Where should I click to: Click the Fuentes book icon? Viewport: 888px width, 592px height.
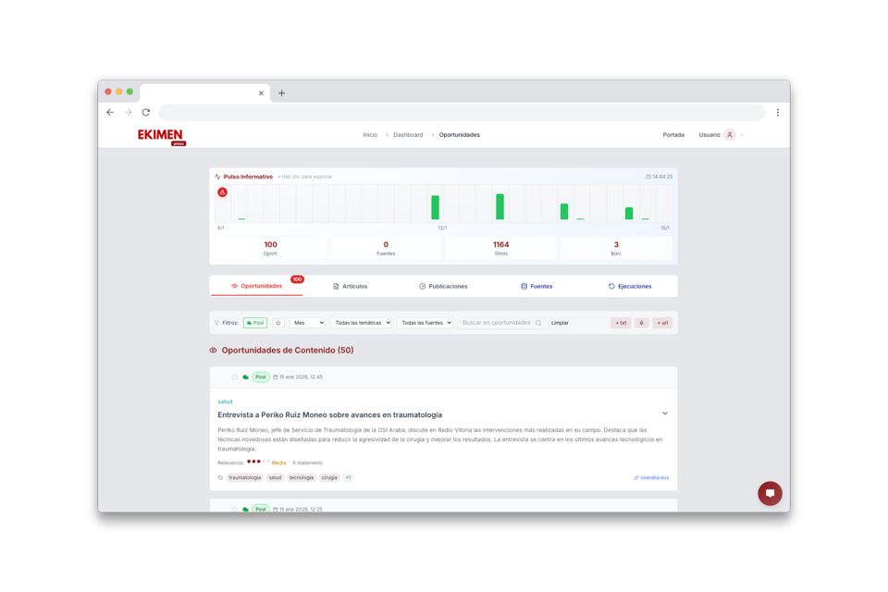pos(522,286)
